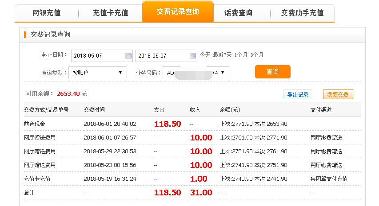Click the total income 31.00
The image size is (379, 206).
(201, 193)
